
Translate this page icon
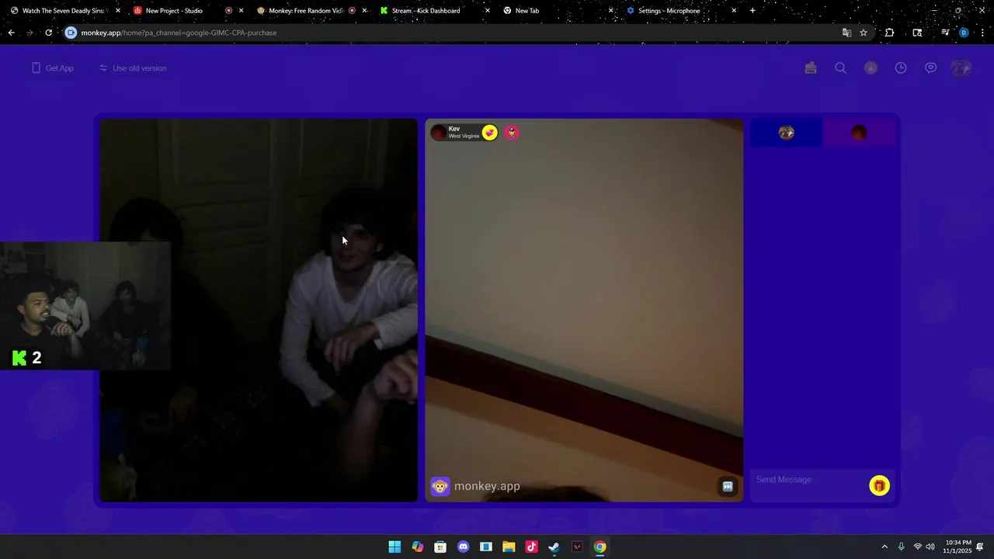tap(846, 33)
